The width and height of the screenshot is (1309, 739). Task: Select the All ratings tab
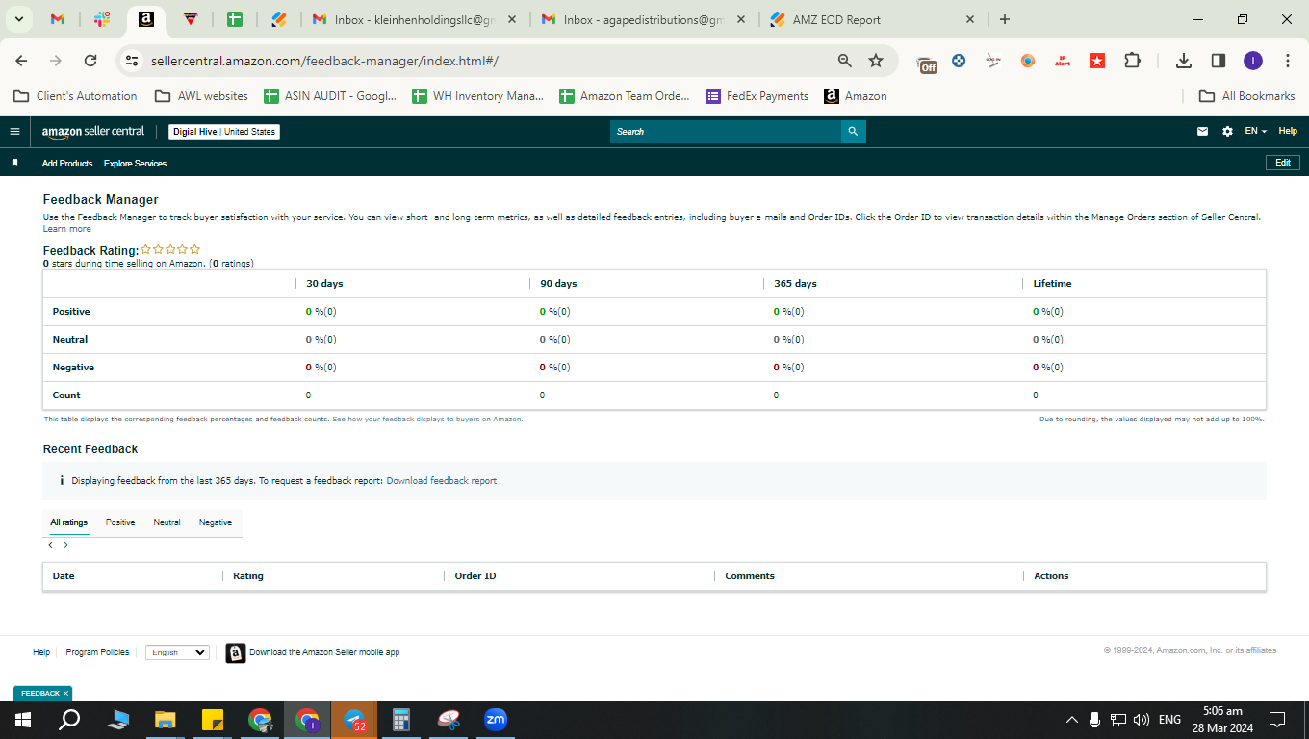[69, 522]
